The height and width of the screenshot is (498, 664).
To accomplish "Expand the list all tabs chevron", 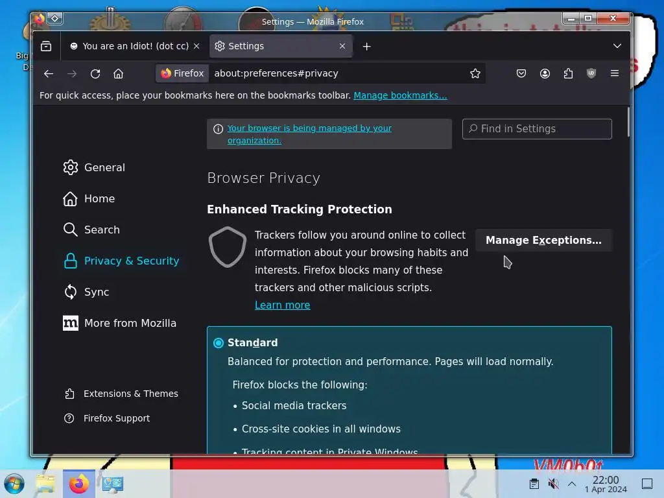I will pyautogui.click(x=617, y=46).
